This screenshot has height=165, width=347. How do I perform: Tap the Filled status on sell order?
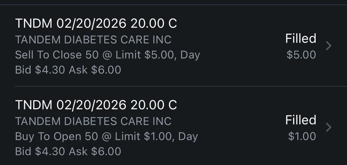[300, 39]
